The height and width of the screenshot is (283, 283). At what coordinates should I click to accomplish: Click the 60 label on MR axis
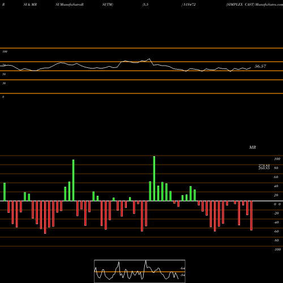[x=276, y=177]
